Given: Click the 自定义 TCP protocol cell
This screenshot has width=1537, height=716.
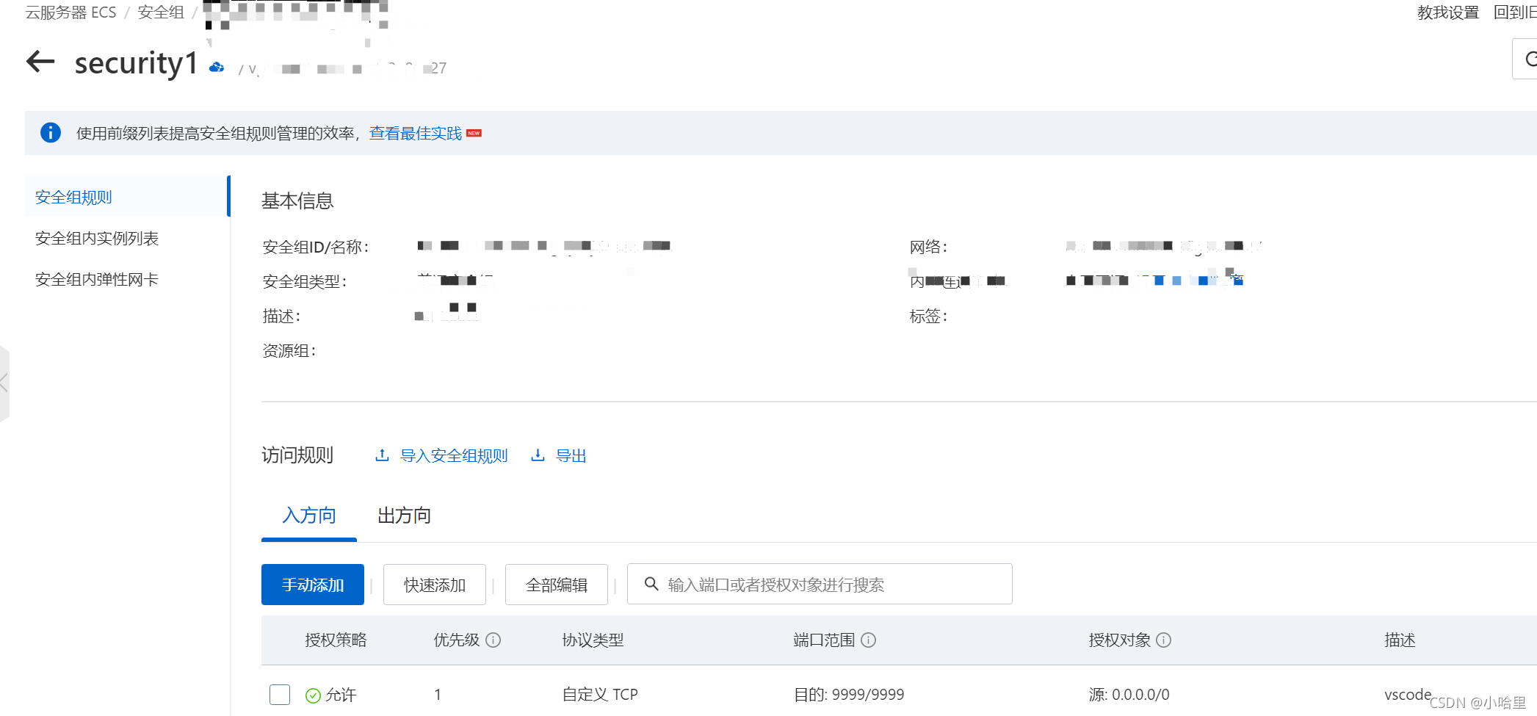Looking at the screenshot, I should (600, 695).
